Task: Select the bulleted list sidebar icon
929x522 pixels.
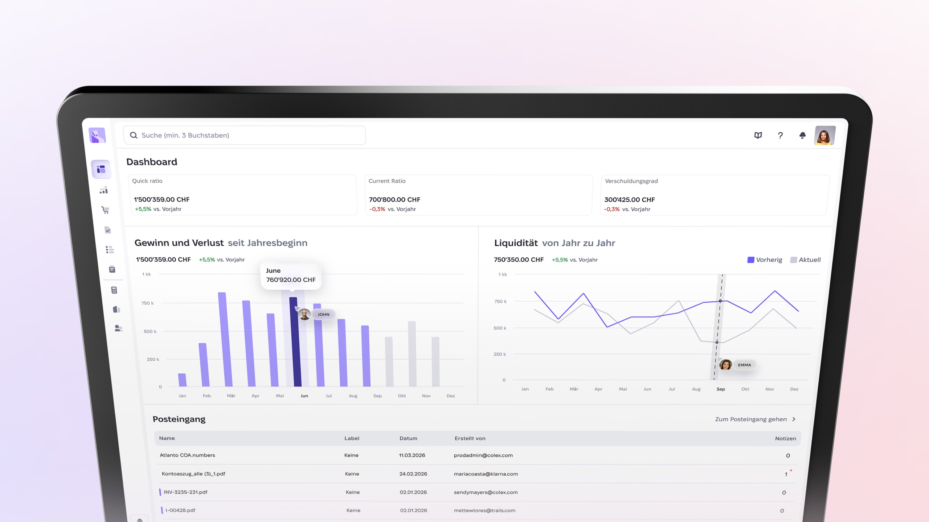Action: click(110, 249)
